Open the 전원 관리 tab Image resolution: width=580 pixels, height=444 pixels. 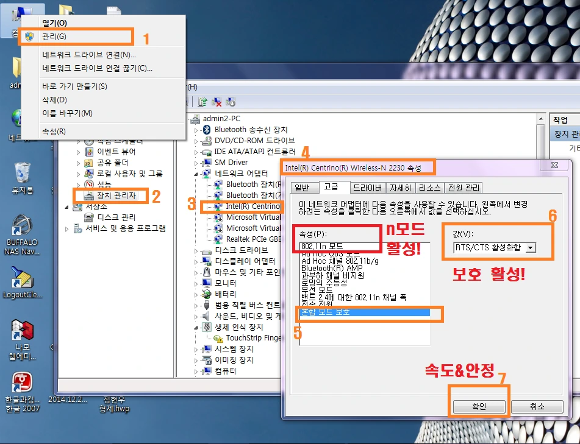(x=464, y=188)
